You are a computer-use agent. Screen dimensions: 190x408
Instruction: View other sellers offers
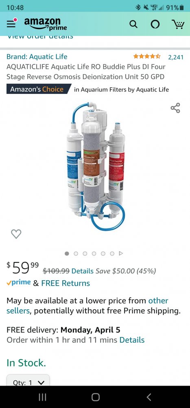pos(87,306)
